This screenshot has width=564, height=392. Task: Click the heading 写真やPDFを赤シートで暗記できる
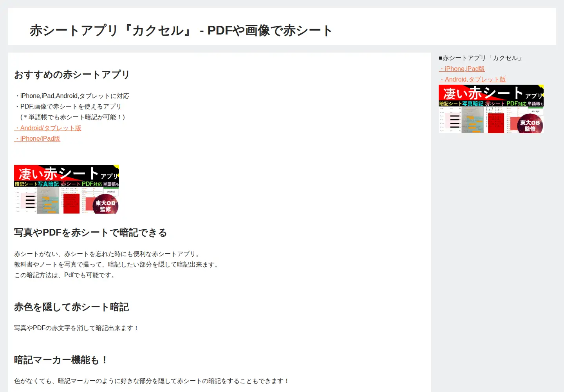click(90, 232)
